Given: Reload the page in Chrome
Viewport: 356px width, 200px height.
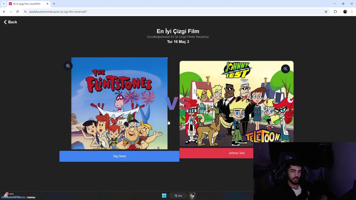Looking at the screenshot, I should pos(17,12).
